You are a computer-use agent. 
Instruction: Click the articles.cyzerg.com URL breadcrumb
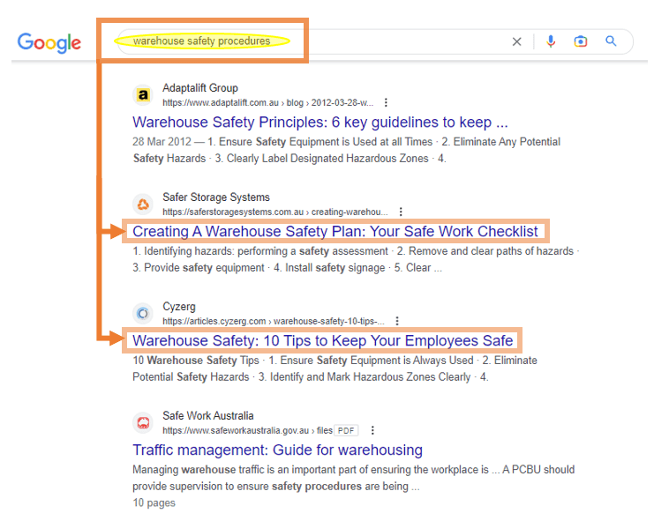coord(274,321)
